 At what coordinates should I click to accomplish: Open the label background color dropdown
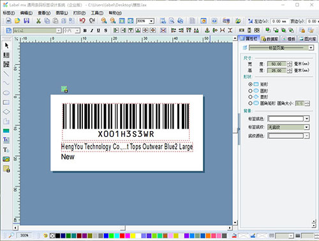point(306,119)
